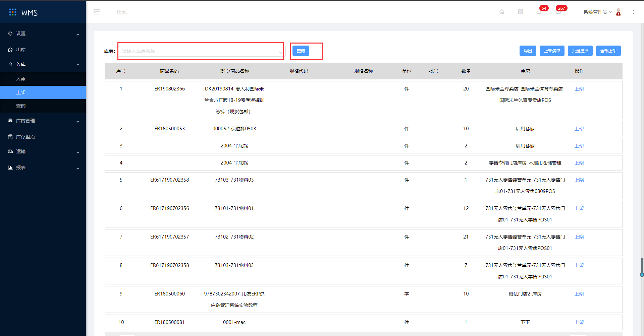The image size is (644, 336).
Task: Click the 库房 column header
Action: (525, 71)
